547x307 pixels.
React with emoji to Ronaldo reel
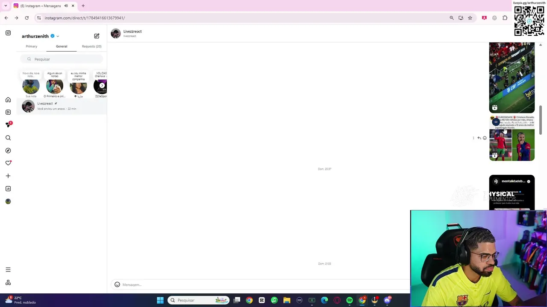point(485,138)
